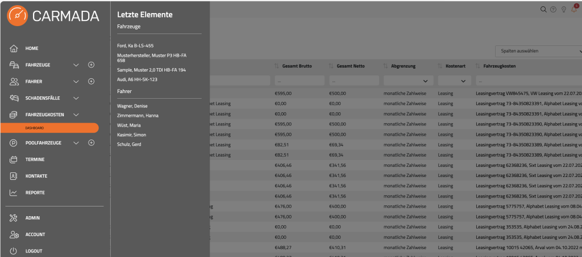The image size is (582, 257).
Task: Open recent driver Wagner, Denise
Action: tap(132, 106)
